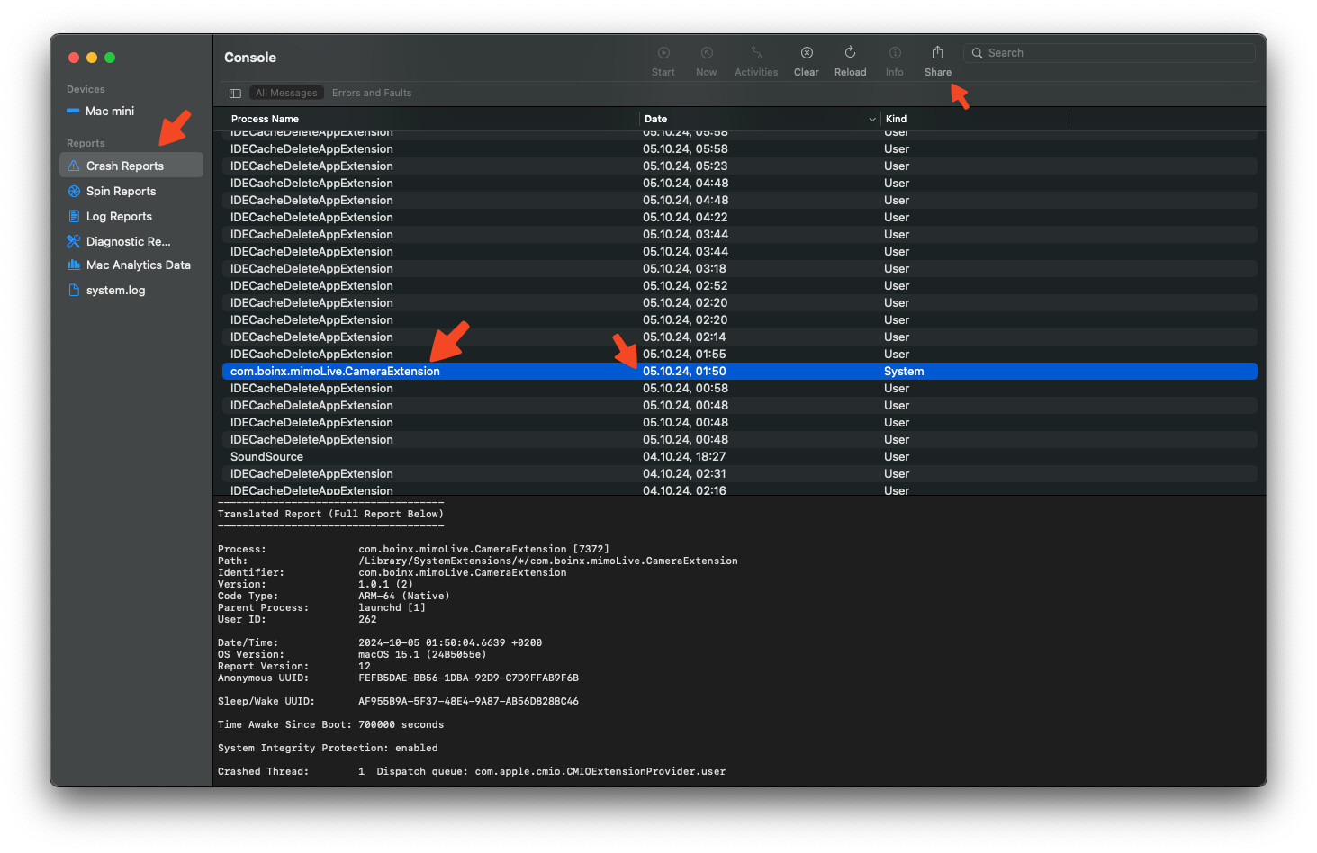Select the report dated 05.10.24, 05:23
Viewport: 1317px width, 853px height.
tap(739, 166)
